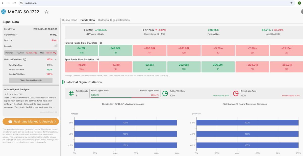Image resolution: width=303 pixels, height=156 pixels.
Task: Click the site info icon in address bar
Action: click(21, 3)
